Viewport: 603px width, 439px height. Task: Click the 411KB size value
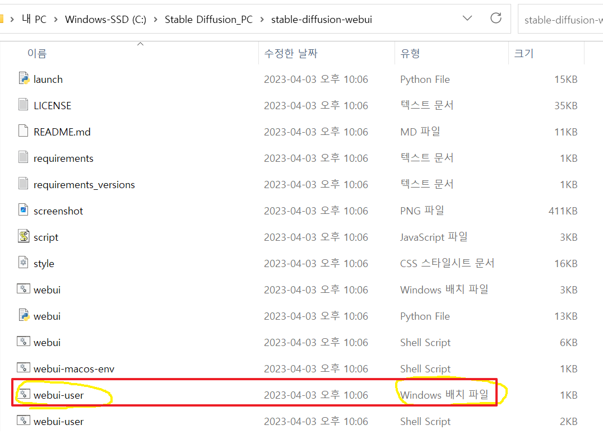[563, 211]
